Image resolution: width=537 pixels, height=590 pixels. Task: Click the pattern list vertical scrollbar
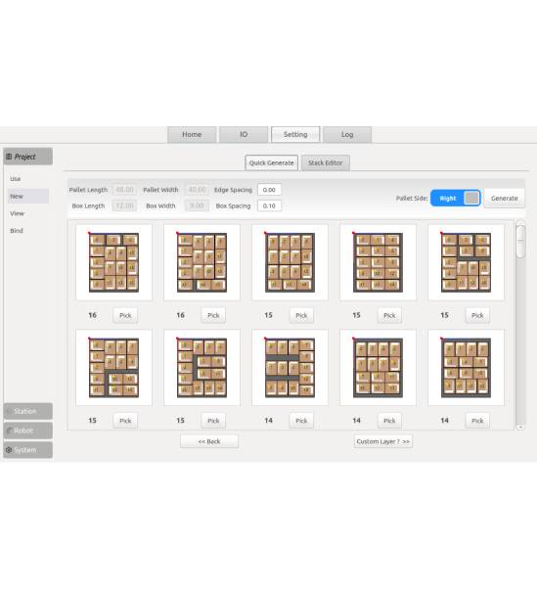point(520,325)
